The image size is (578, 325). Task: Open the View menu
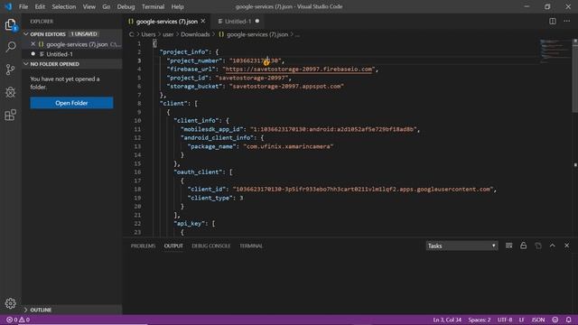[89, 6]
